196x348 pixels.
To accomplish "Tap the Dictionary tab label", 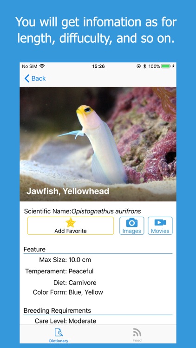I will pyautogui.click(x=59, y=341).
